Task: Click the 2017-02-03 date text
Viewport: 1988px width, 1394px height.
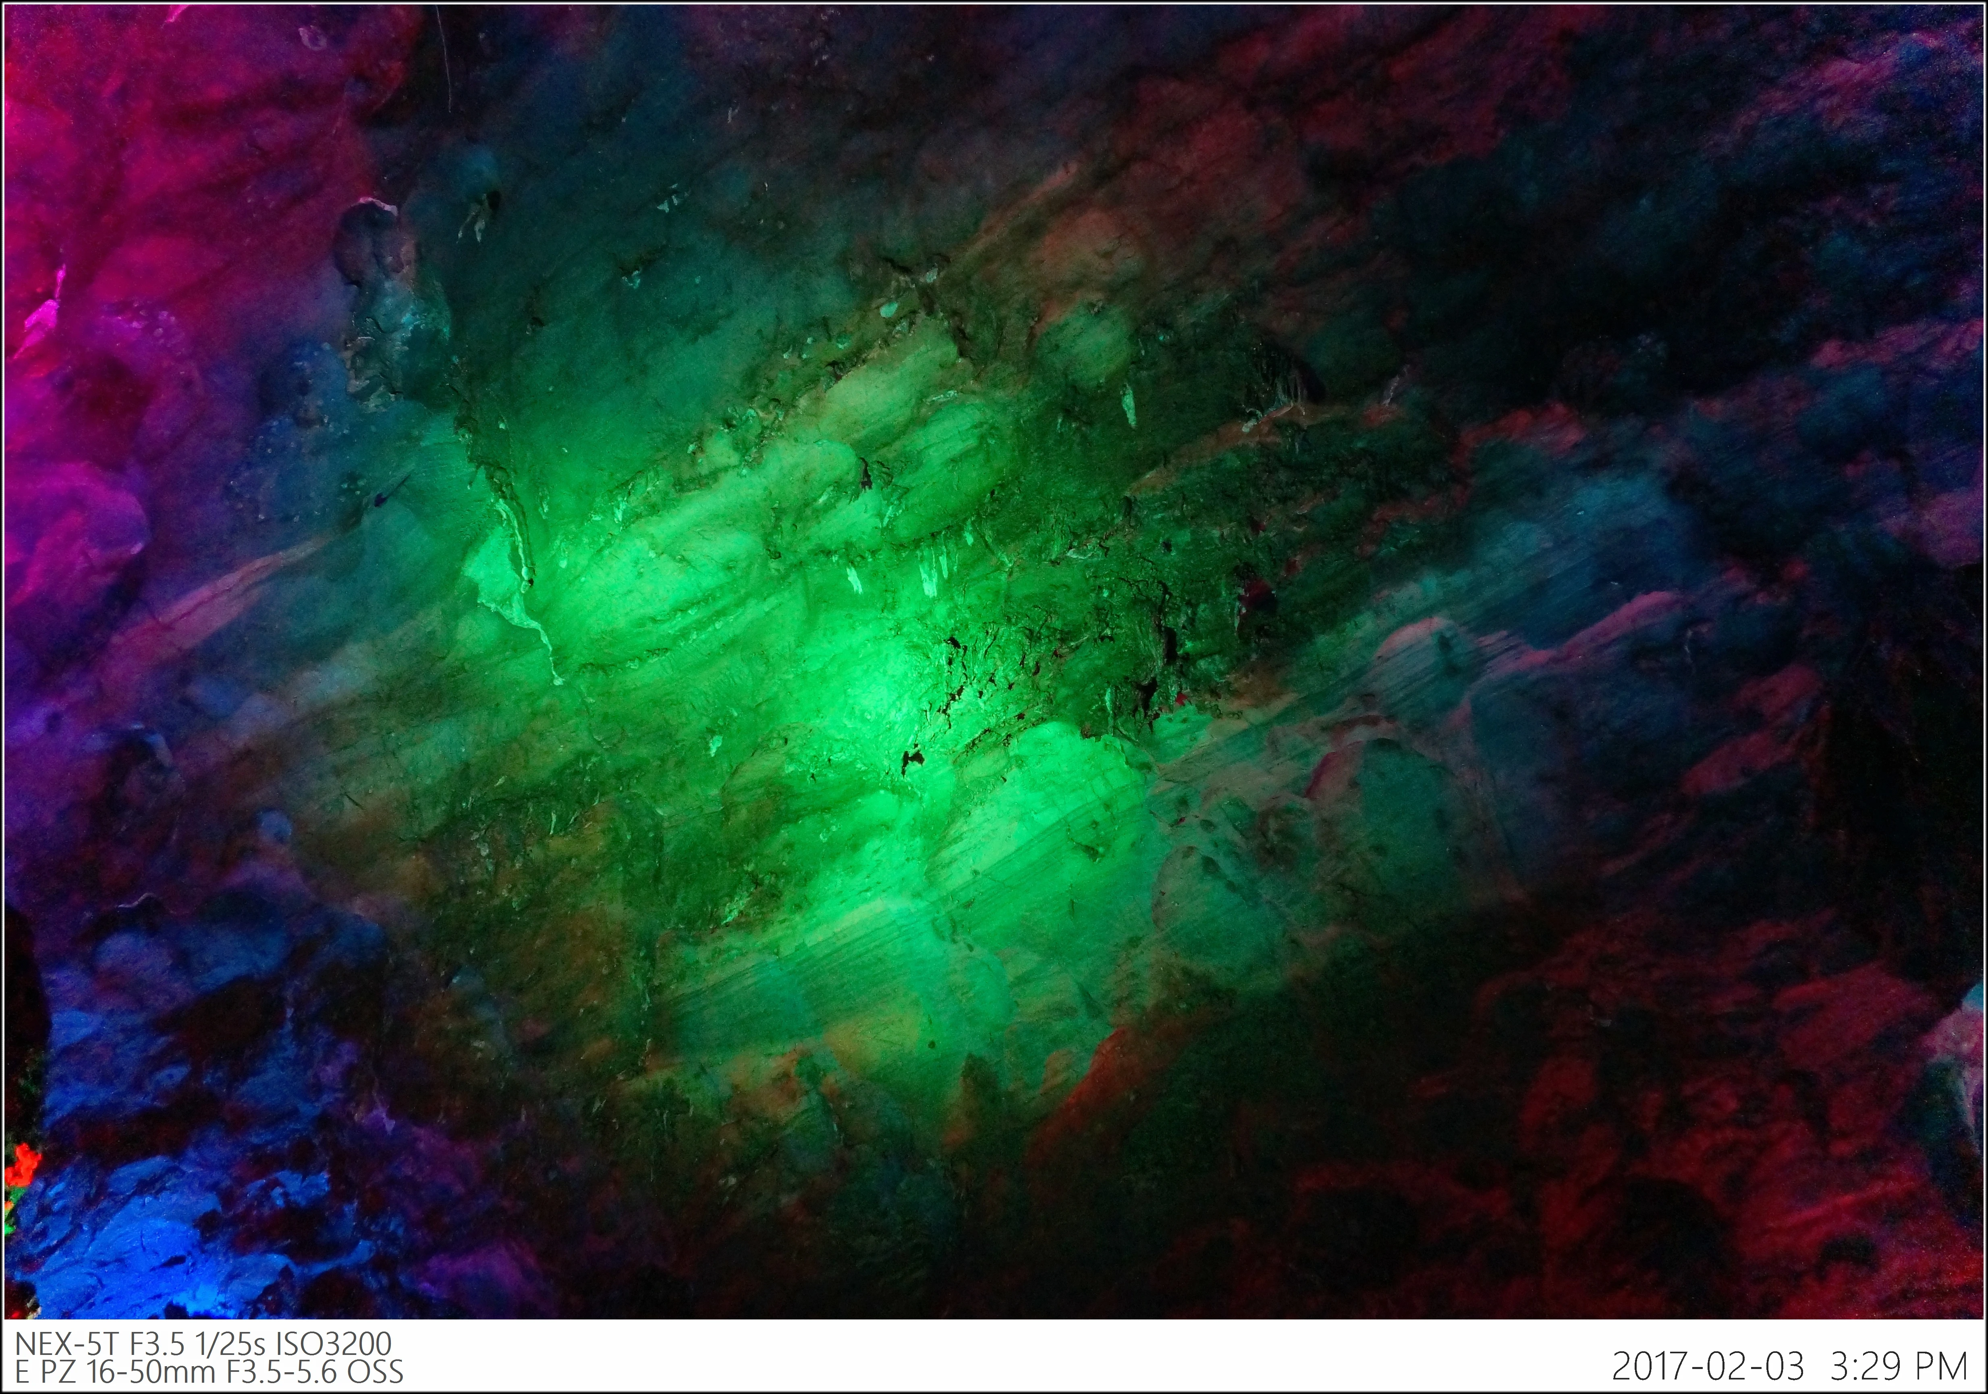Action: (1708, 1367)
